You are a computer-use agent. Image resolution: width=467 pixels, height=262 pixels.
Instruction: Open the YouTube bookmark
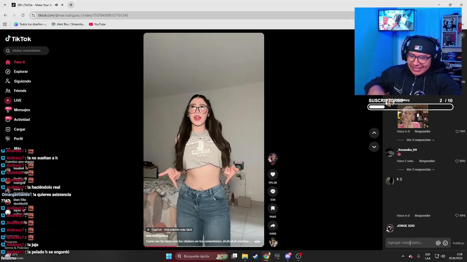[x=97, y=24]
